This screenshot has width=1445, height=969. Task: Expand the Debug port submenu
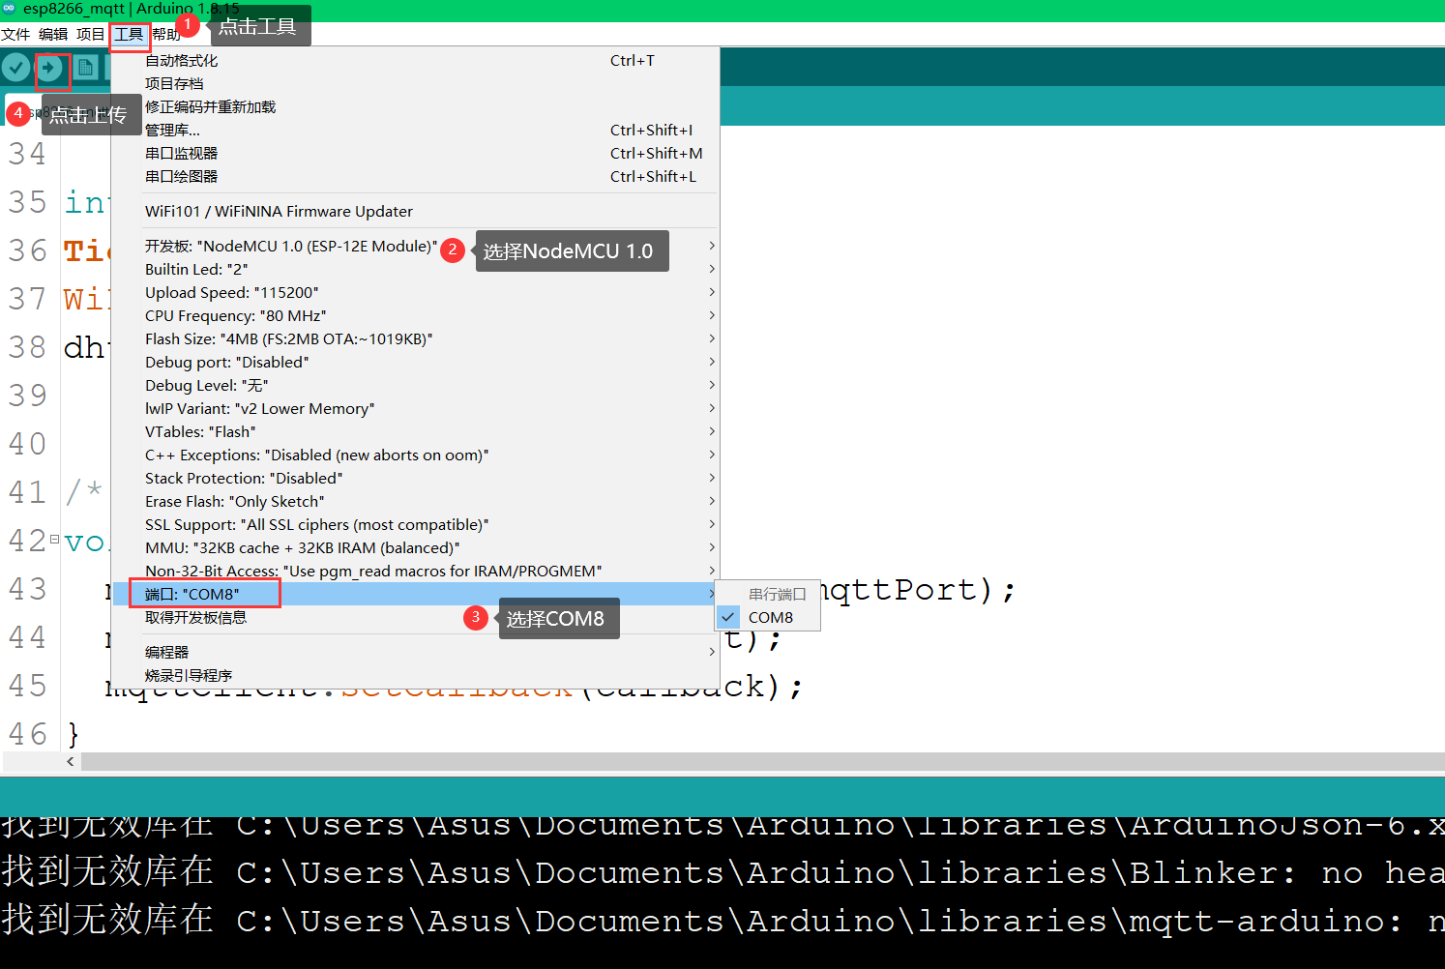pyautogui.click(x=416, y=363)
